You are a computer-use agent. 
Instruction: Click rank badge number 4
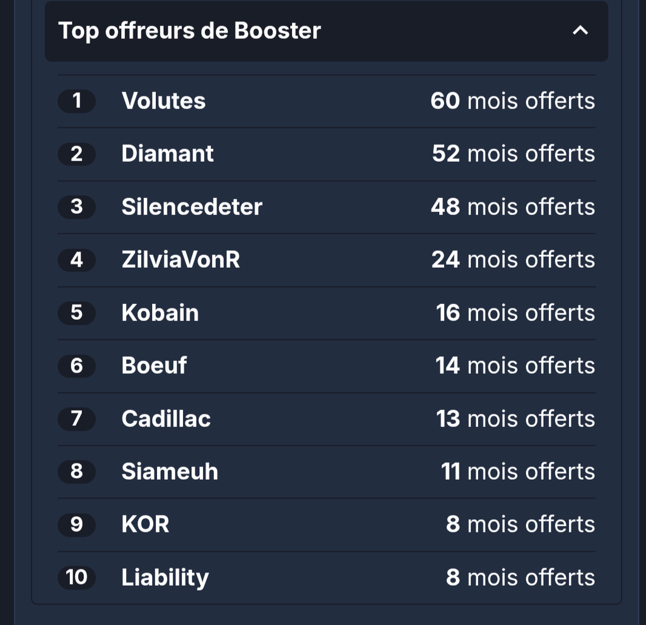click(76, 260)
